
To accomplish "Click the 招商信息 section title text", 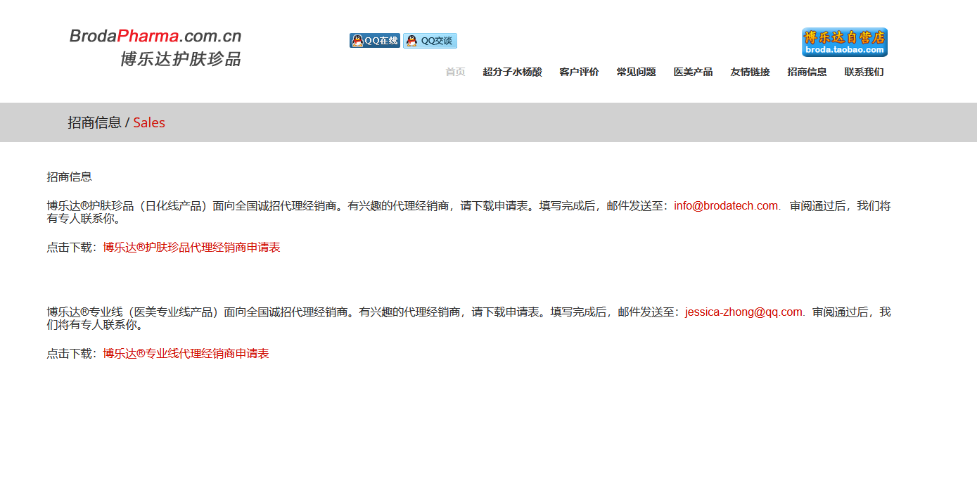I will 69,177.
